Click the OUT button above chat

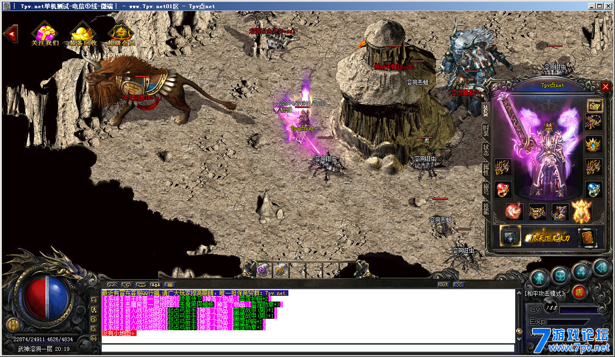(444, 285)
